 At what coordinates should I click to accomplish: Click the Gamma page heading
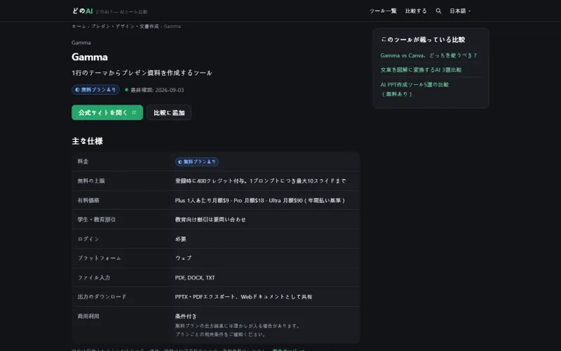90,57
